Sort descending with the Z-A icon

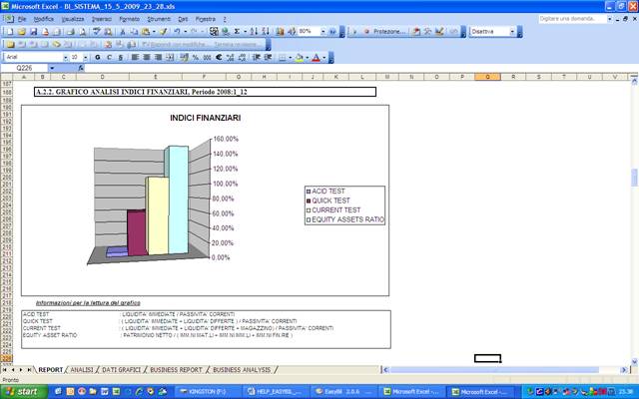coord(266,31)
